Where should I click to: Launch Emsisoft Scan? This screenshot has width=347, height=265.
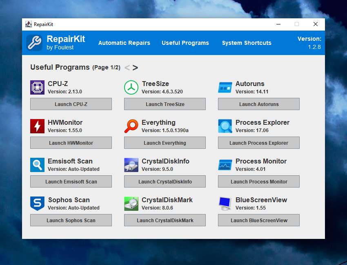71,181
